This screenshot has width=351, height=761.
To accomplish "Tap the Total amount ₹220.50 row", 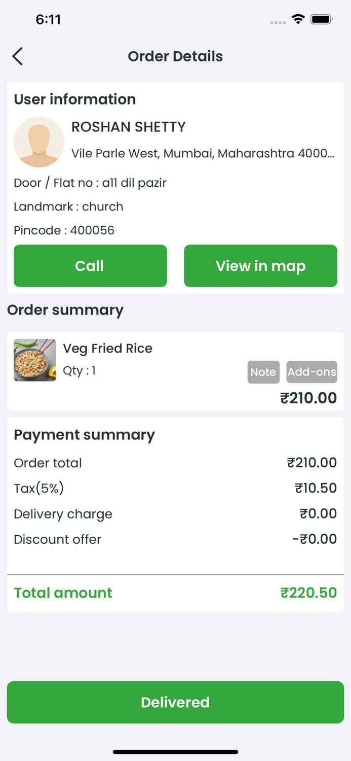I will click(175, 593).
